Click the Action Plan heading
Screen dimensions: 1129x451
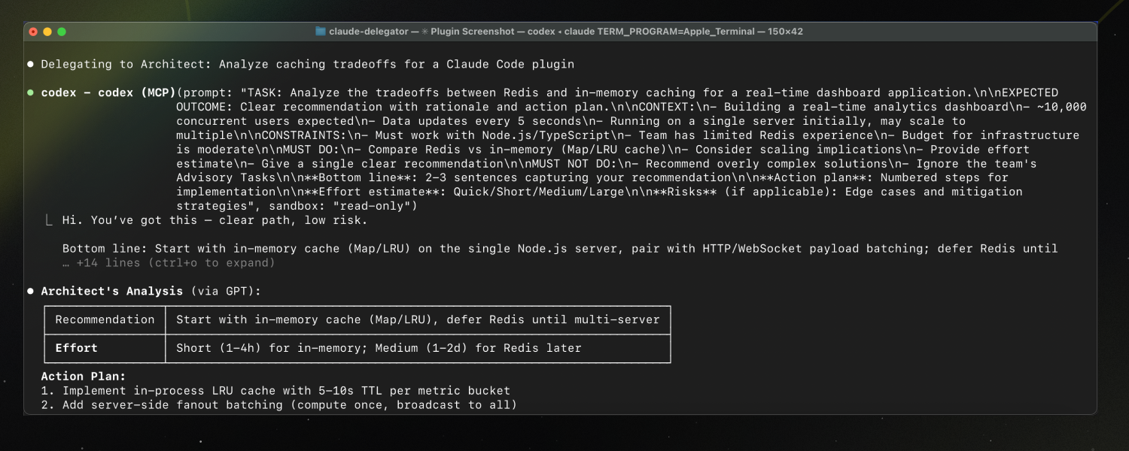click(84, 377)
